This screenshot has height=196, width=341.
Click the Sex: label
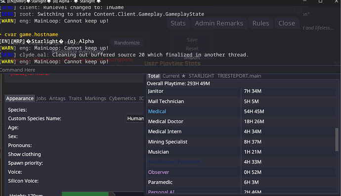(x=13, y=137)
